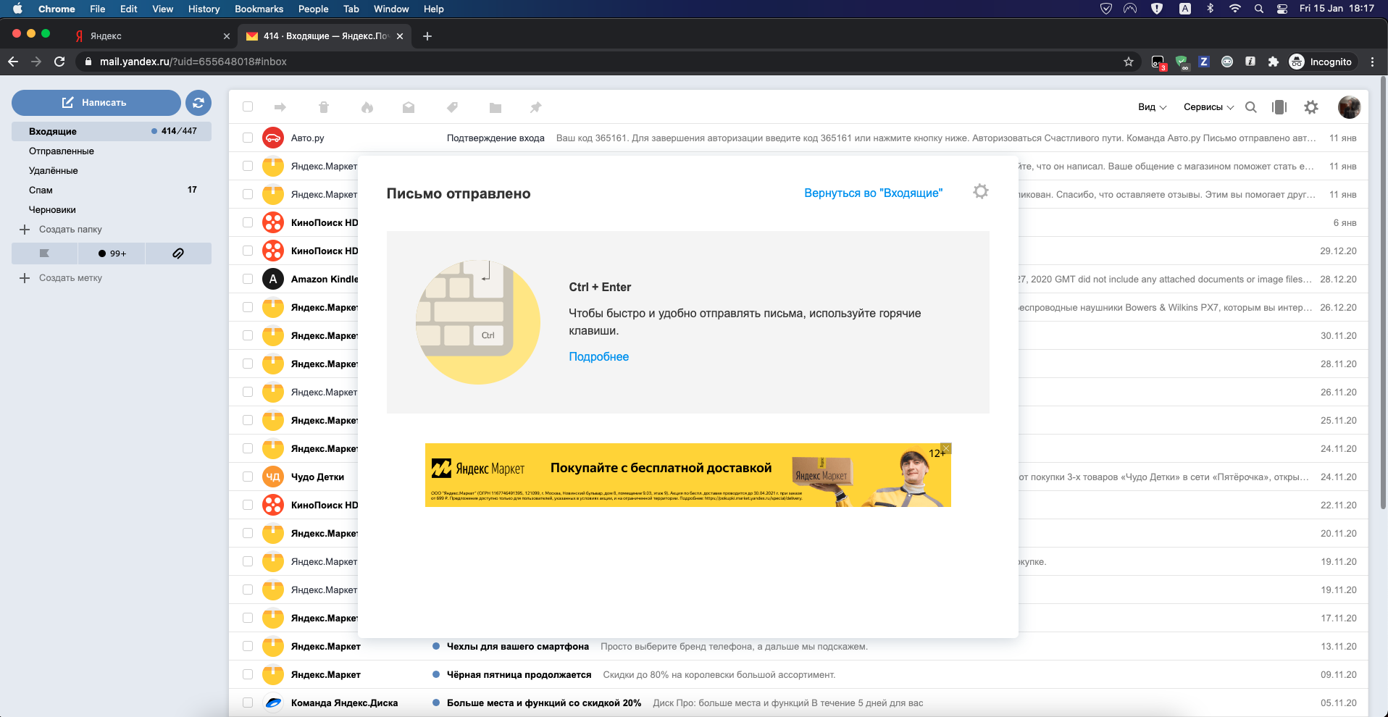Open the search icon in the header
1388x717 pixels.
1251,106
